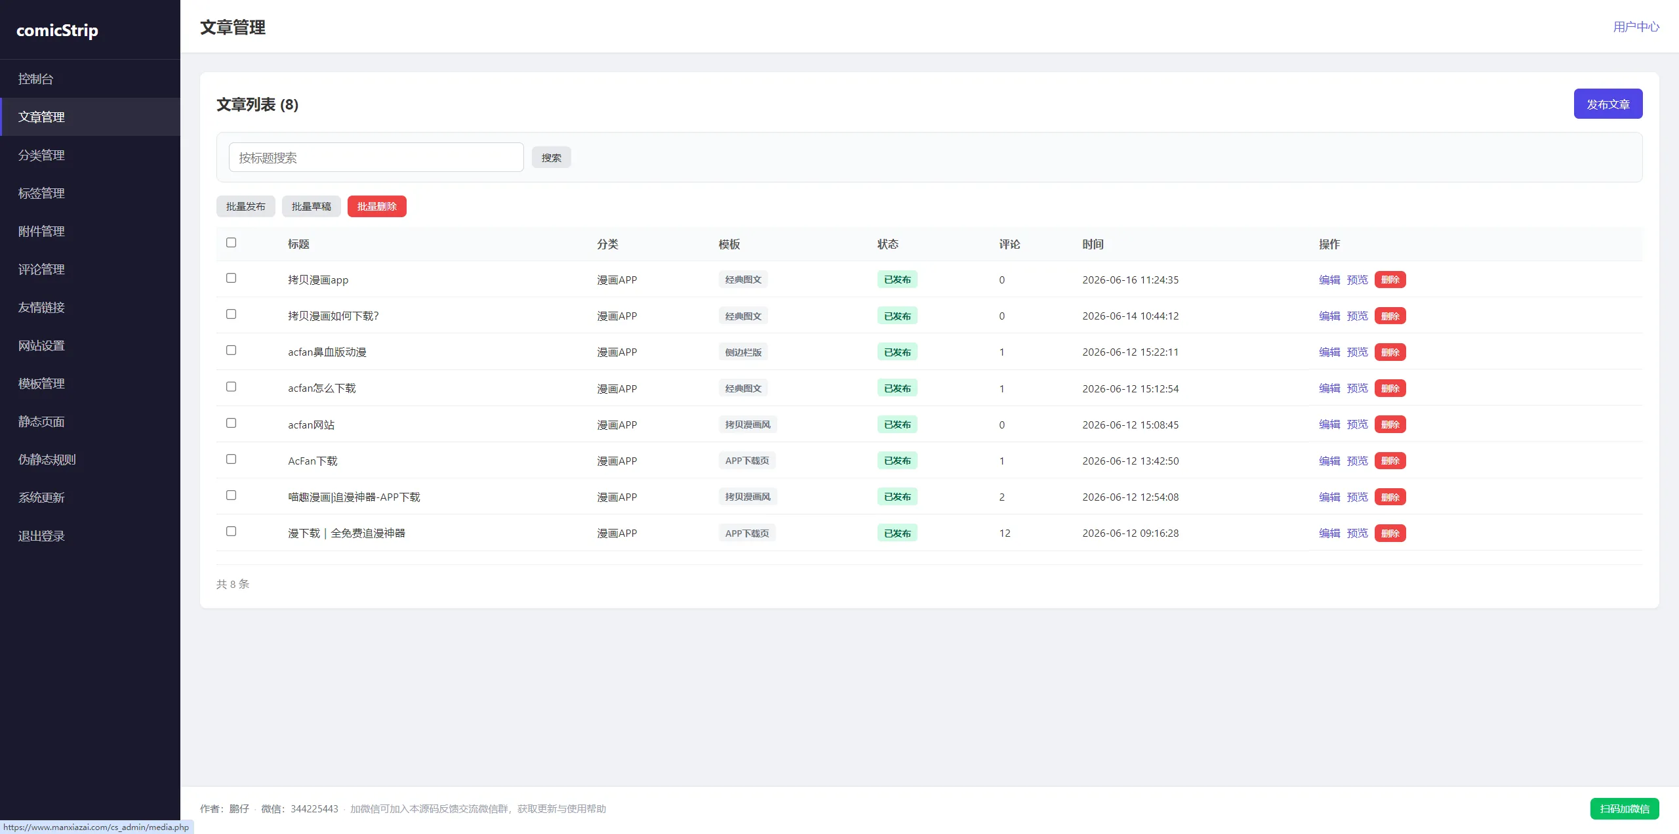
Task: Delete the acfan鼻血版动漫 article
Action: [1390, 352]
